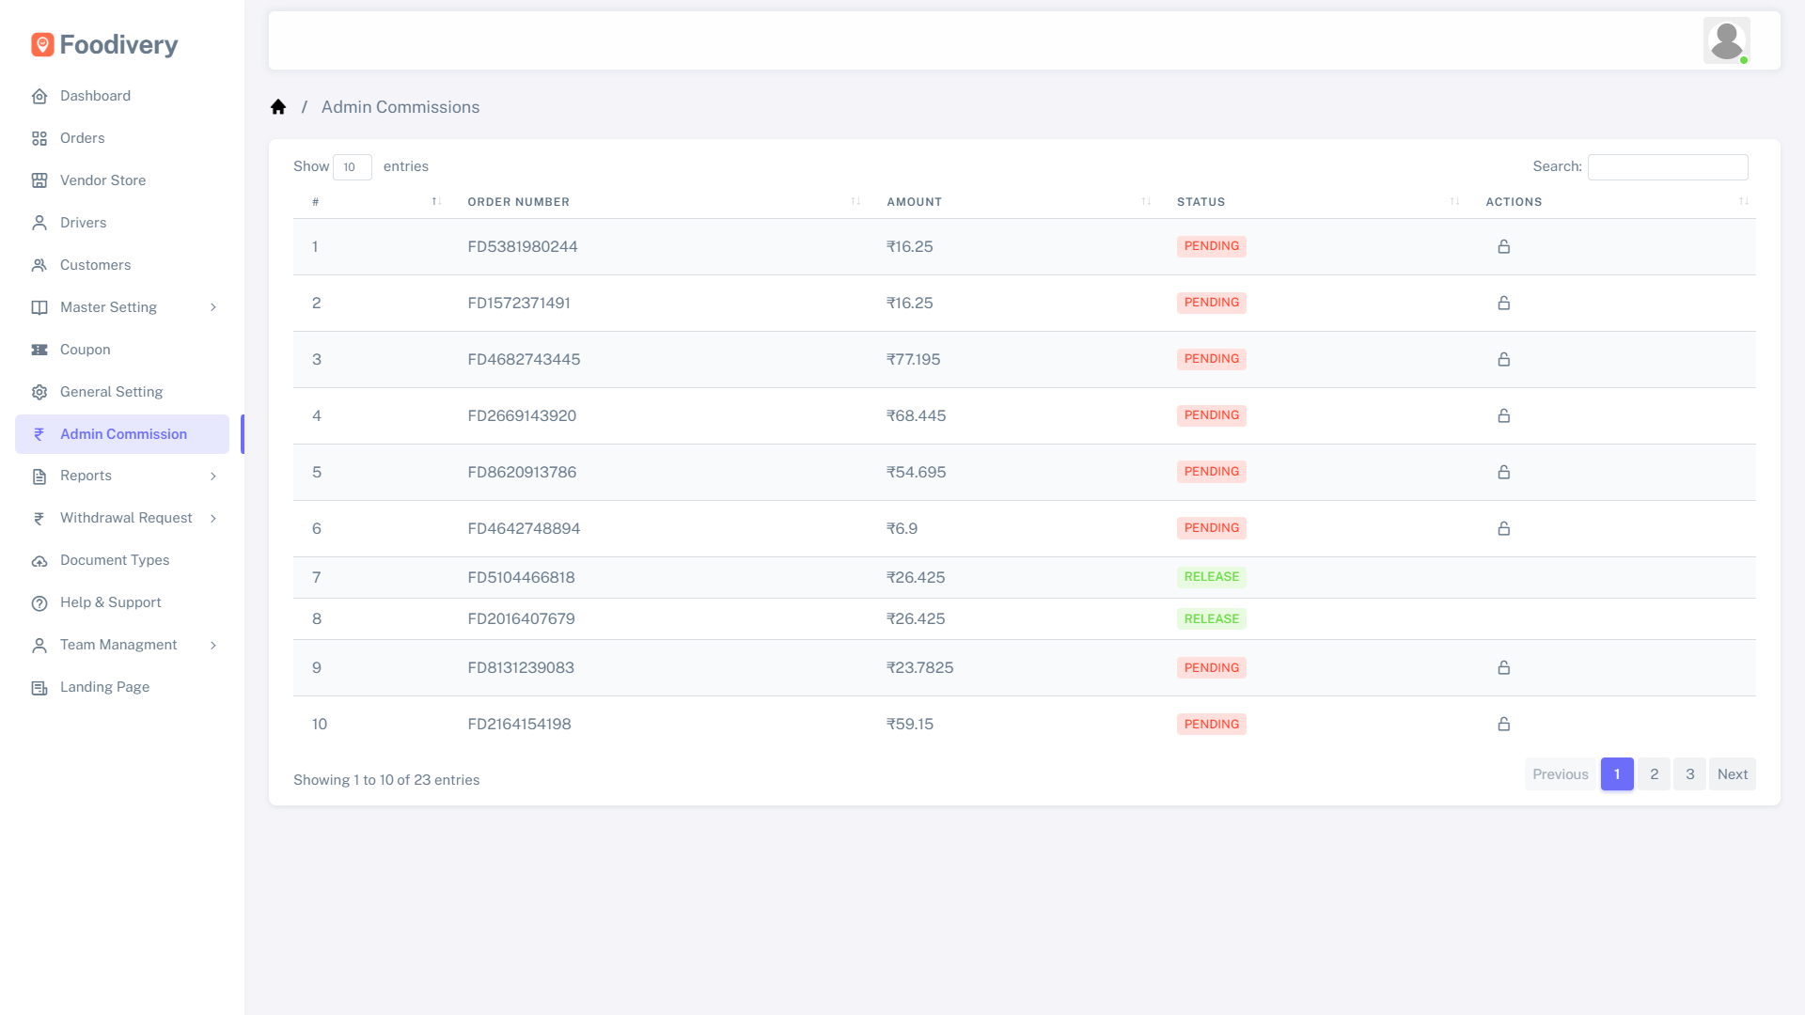Go to page 2 of commissions
The image size is (1805, 1015).
click(x=1654, y=773)
